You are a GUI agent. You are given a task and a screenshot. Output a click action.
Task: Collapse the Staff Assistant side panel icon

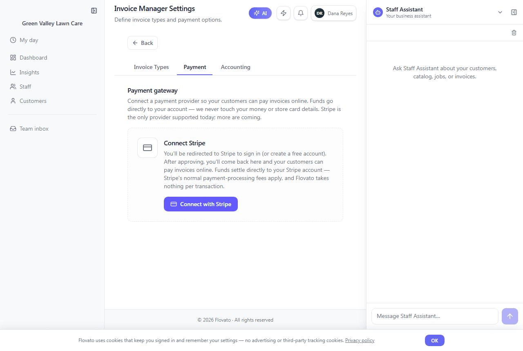(x=514, y=12)
